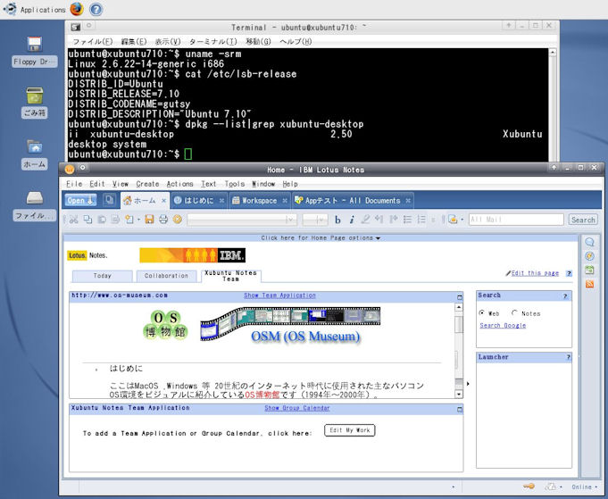
Task: Click the help icon on the Launcher panel
Action: pos(568,357)
